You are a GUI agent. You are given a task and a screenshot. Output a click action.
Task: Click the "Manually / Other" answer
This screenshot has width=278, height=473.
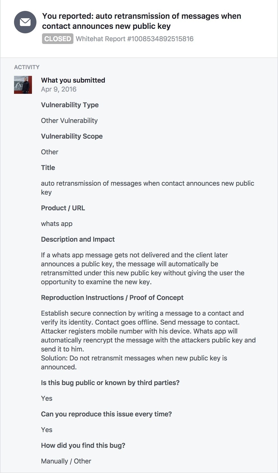pos(66,461)
